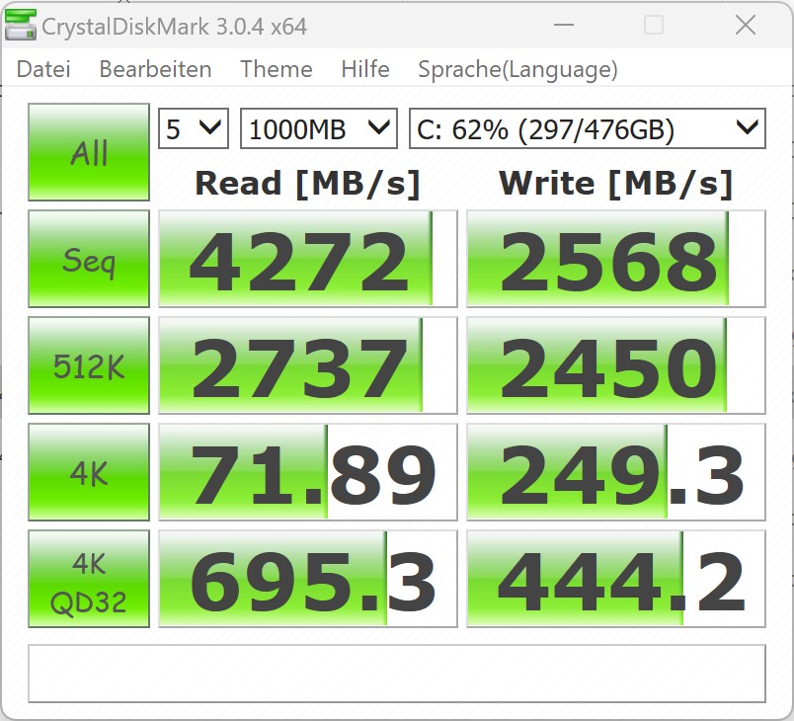Screen dimensions: 794x721
Task: Expand the test count dropdown showing 5
Action: (194, 128)
